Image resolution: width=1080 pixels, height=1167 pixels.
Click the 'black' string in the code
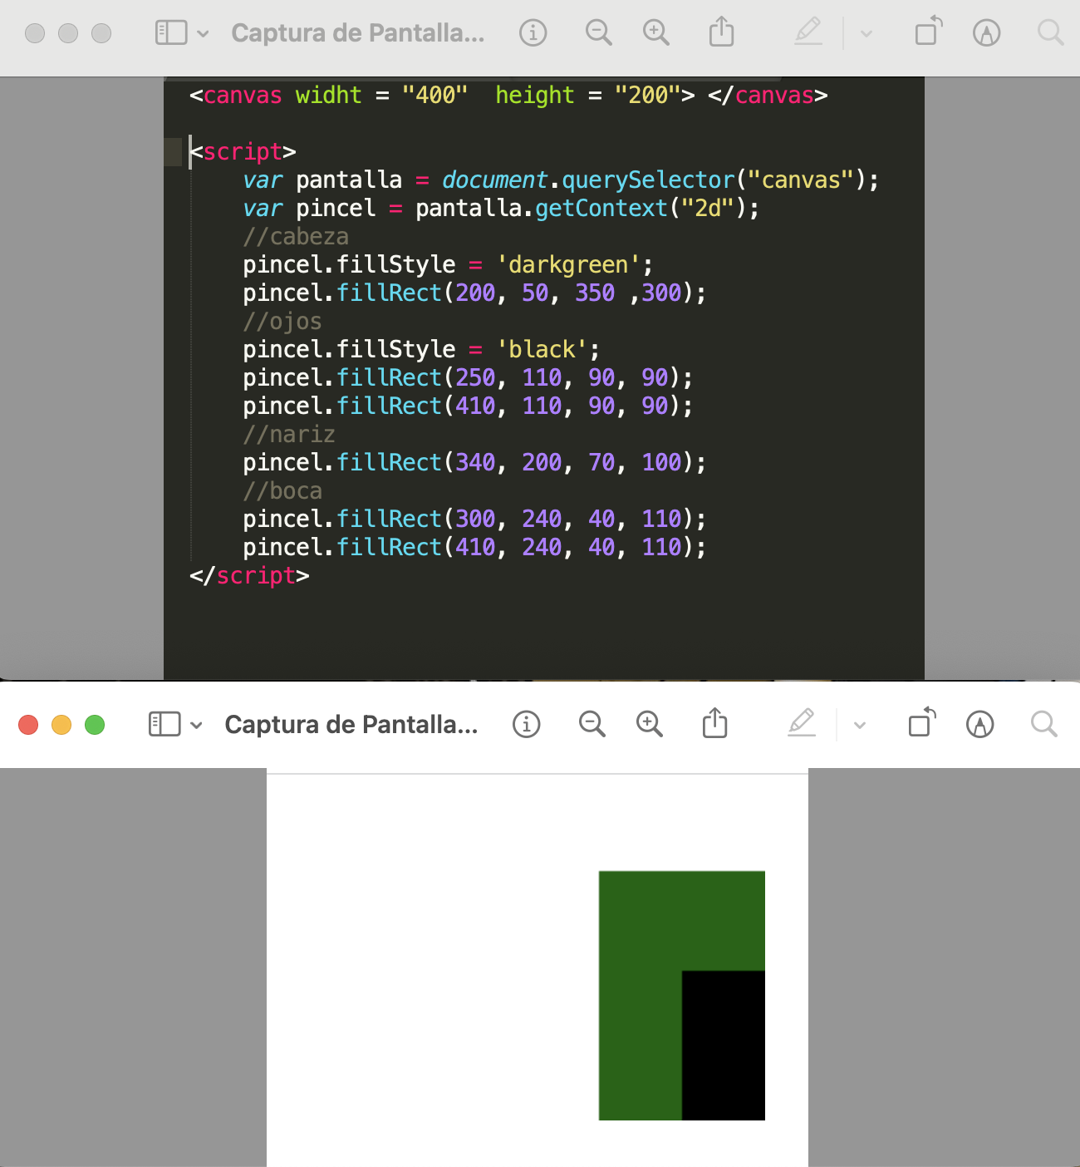542,349
